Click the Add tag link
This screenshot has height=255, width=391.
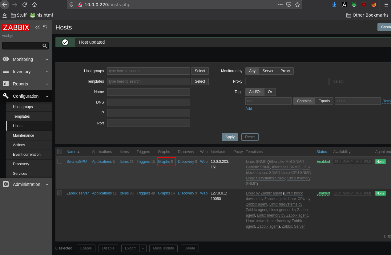click(249, 109)
